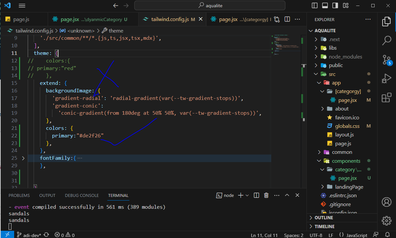Toggle bottom panel visibility
Screen dimensions: 396x238
click(325, 6)
